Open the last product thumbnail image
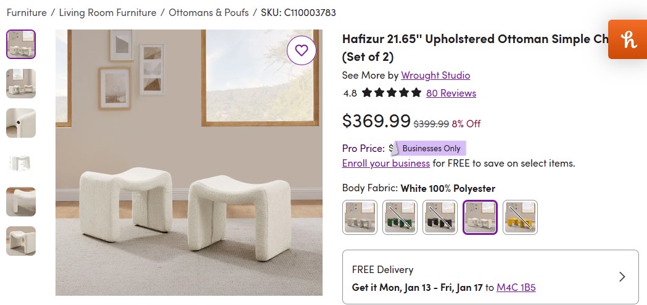Screen dimensions: 647x305 click(x=21, y=241)
